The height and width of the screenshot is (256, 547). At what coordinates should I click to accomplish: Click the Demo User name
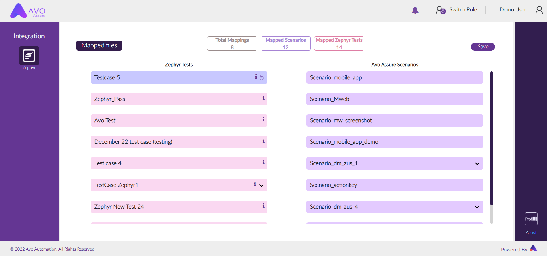coord(513,10)
